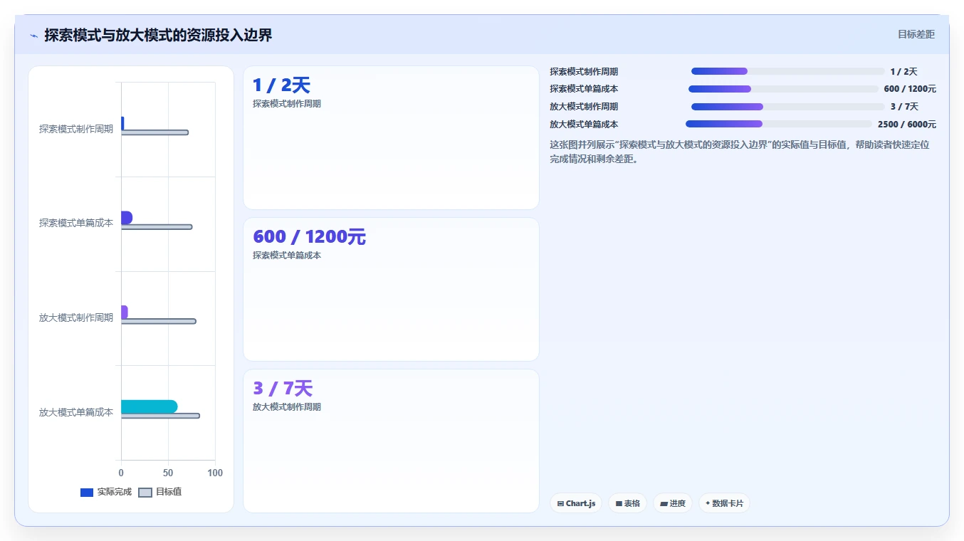This screenshot has width=964, height=541.
Task: Toggle the 实际完成 legend item
Action: tap(106, 492)
